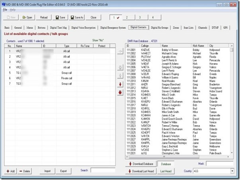
Task: Sort database by the Callsign column header
Action: tap(150, 46)
